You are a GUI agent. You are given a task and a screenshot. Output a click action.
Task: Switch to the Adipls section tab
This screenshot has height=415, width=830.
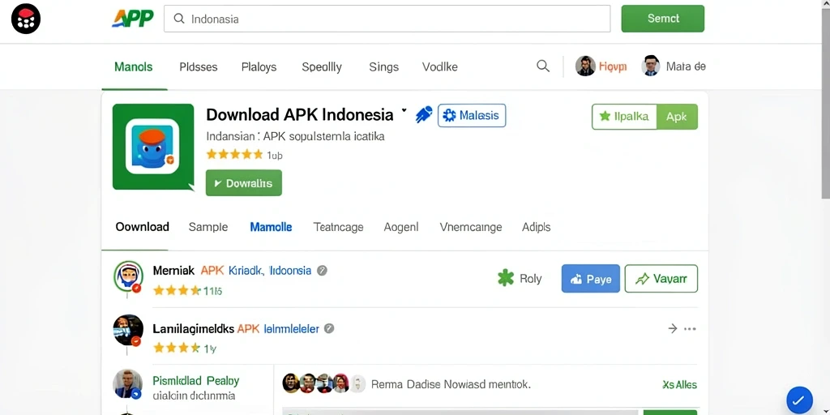point(537,227)
